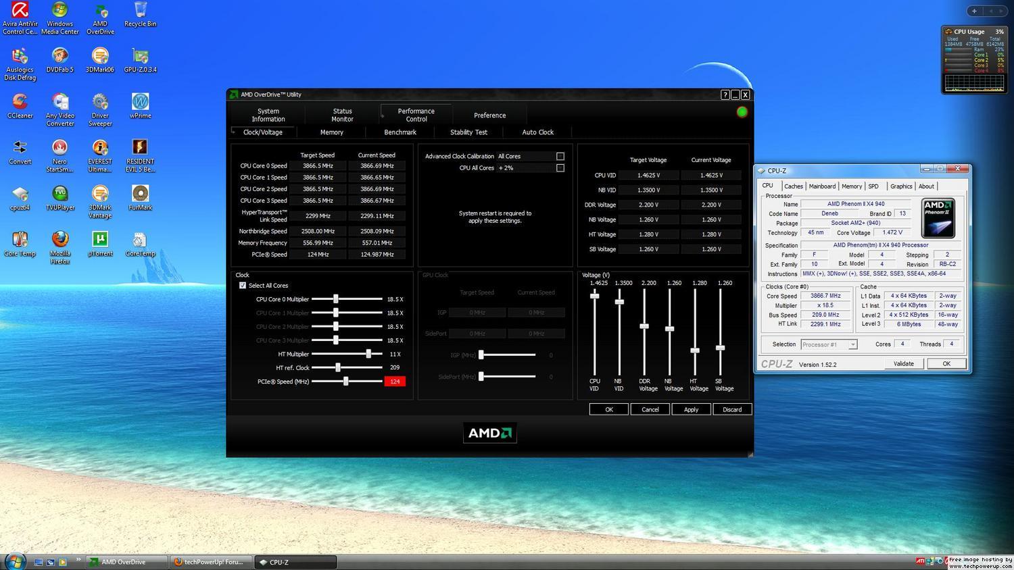
Task: Switch to Caches tab in CPU-Z
Action: pyautogui.click(x=794, y=186)
